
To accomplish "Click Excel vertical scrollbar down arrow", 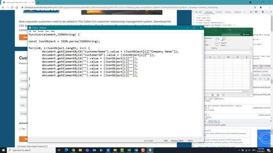I will (251, 88).
